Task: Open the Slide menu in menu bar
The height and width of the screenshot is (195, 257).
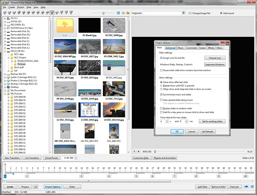Action: click(29, 8)
